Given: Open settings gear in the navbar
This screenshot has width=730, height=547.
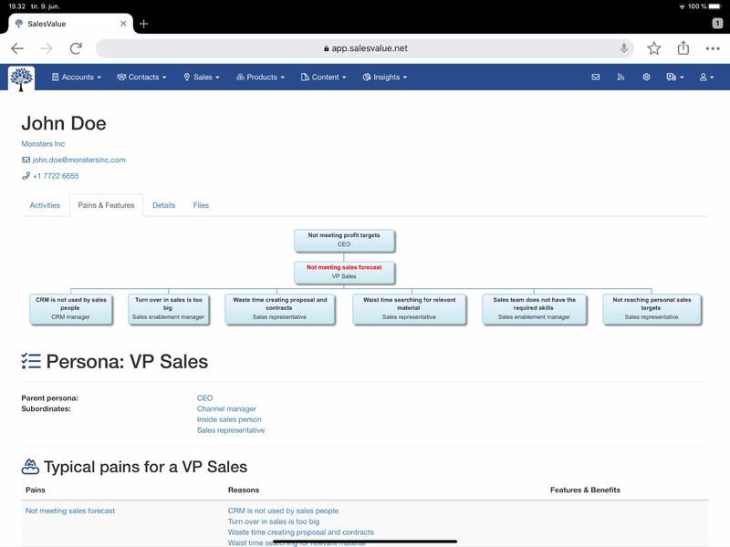Looking at the screenshot, I should (x=646, y=77).
